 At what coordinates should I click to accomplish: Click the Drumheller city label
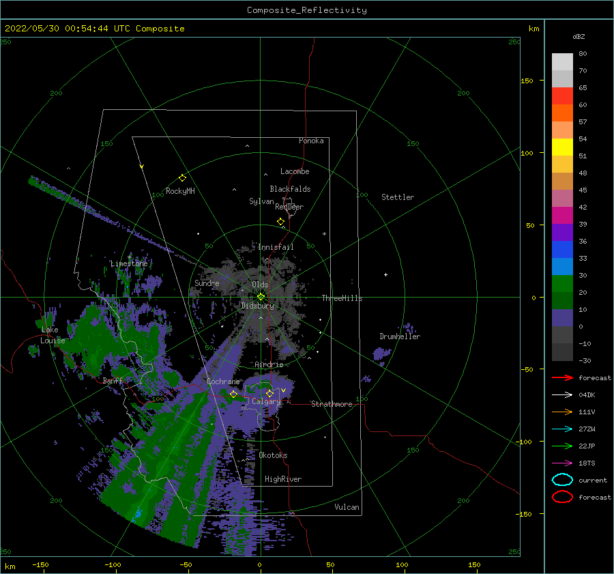[x=400, y=336]
